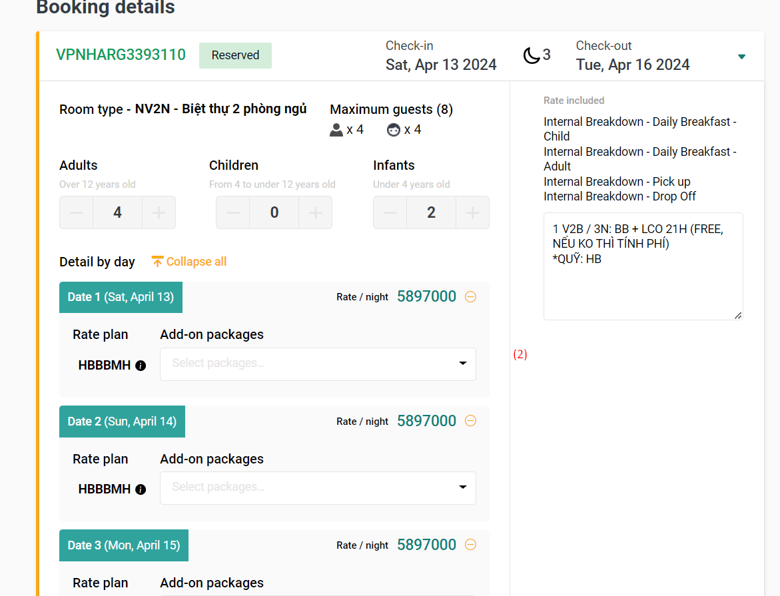Select the Date 1 (Sat, April 13) header
780x596 pixels.
121,297
